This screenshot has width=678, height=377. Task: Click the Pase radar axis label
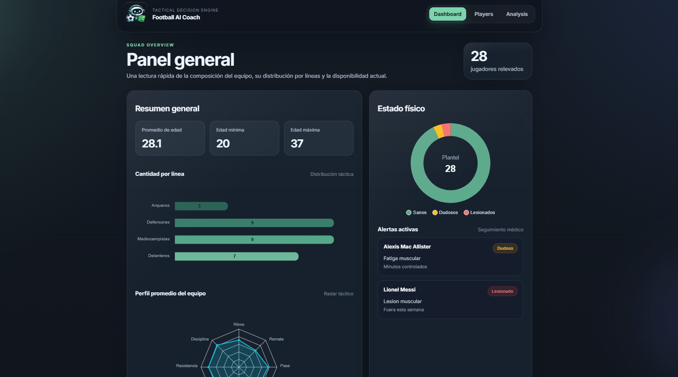click(x=285, y=366)
